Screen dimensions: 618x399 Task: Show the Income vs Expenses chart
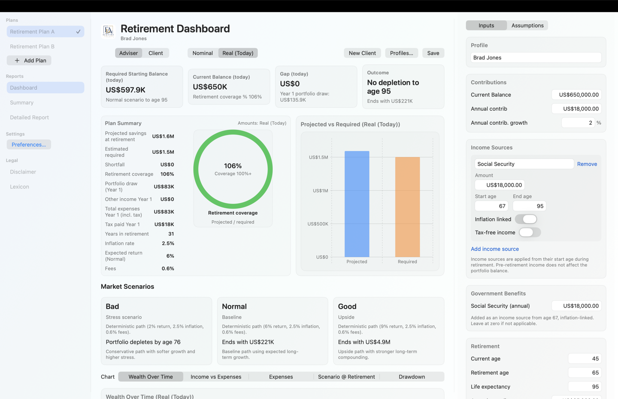tap(216, 377)
